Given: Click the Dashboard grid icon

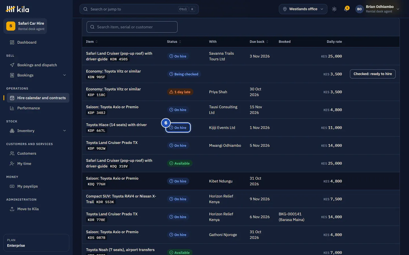Looking at the screenshot, I should [12, 42].
